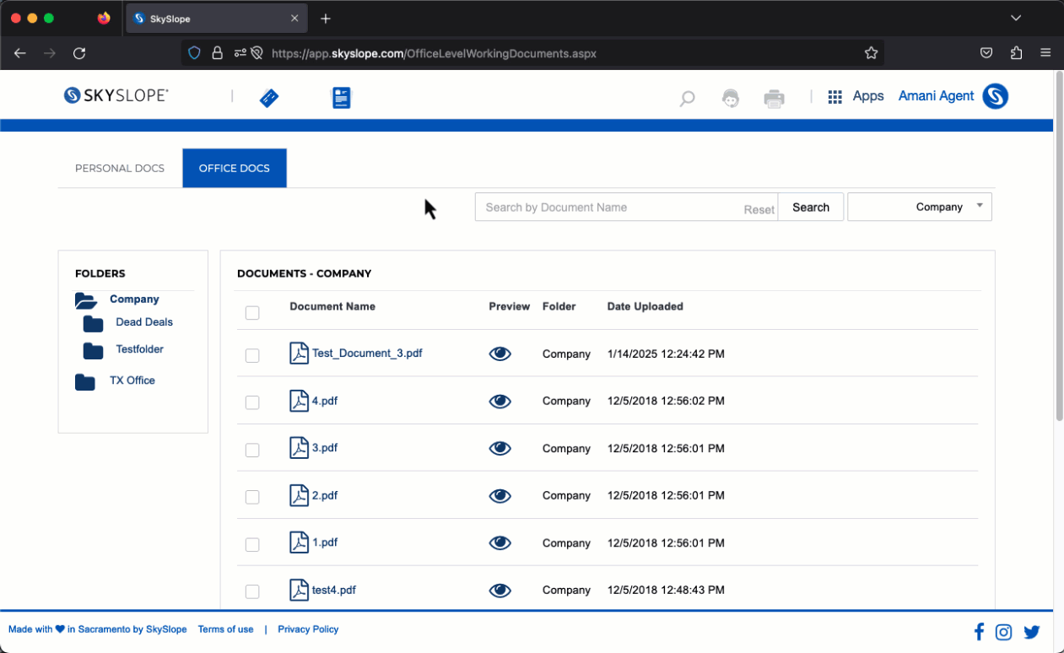Preview 2.pdf using the eye icon
Screen dimensions: 1064x653
coord(500,496)
